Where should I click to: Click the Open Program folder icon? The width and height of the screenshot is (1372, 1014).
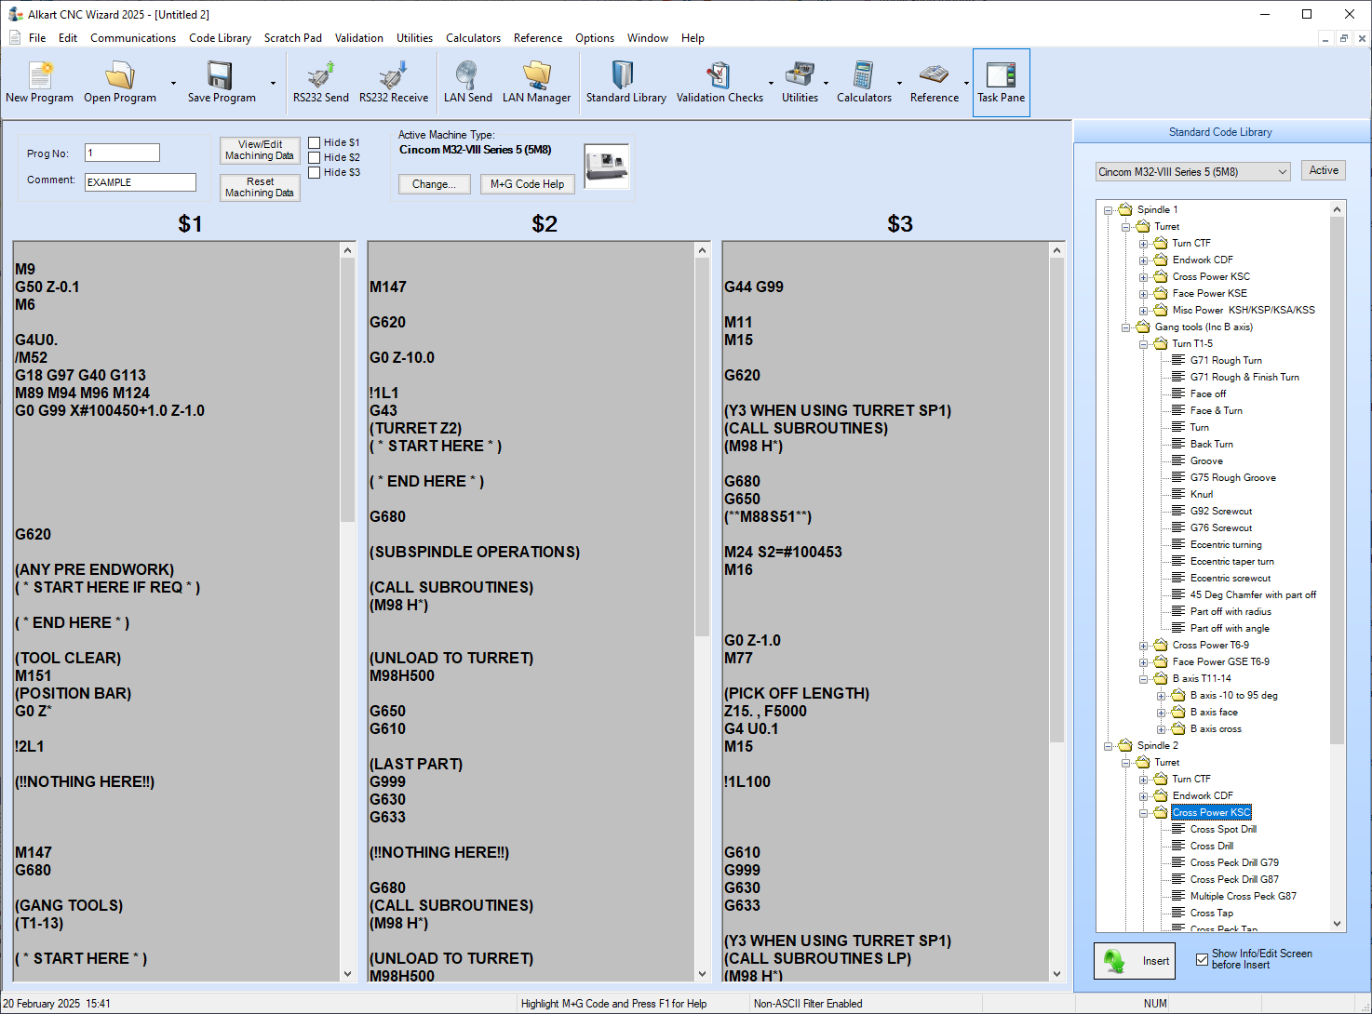click(x=120, y=74)
